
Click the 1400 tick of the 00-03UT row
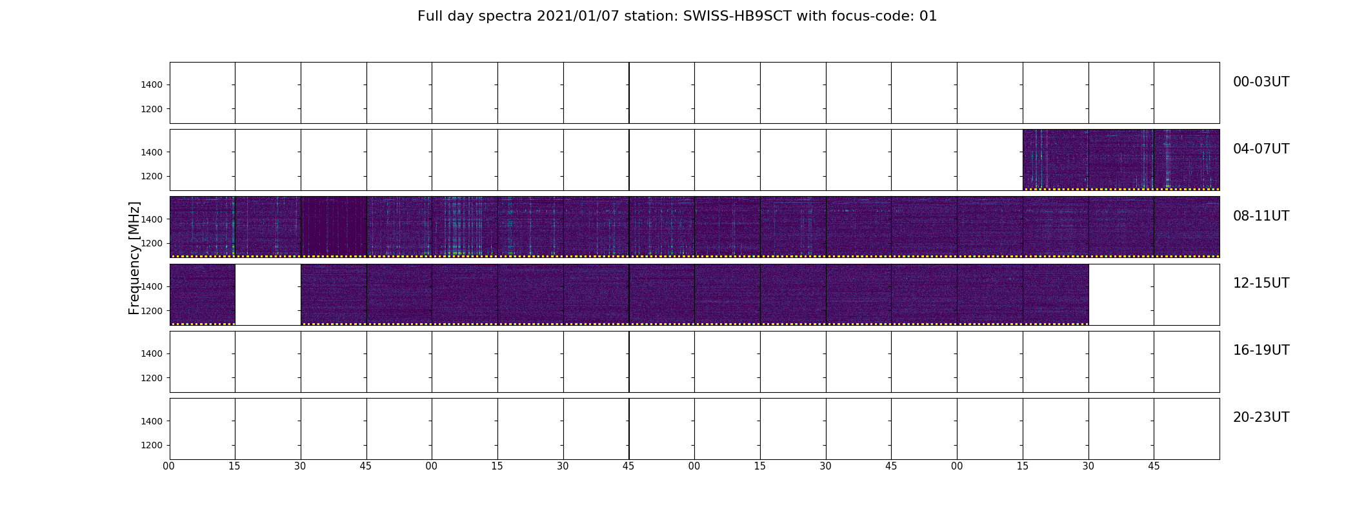[x=152, y=85]
